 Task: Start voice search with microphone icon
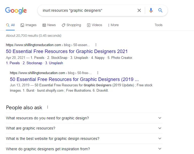click(x=151, y=10)
